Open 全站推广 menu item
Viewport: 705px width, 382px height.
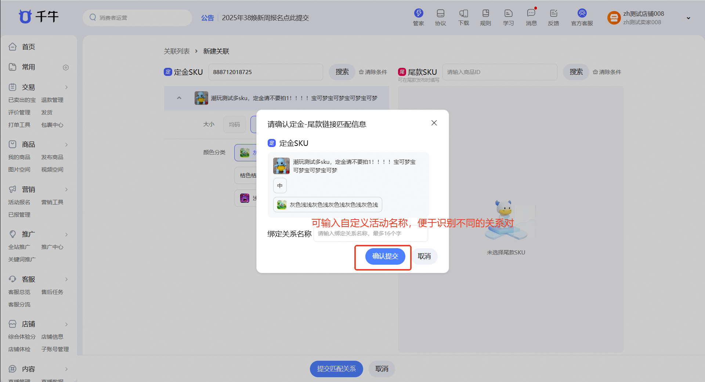pyautogui.click(x=19, y=247)
